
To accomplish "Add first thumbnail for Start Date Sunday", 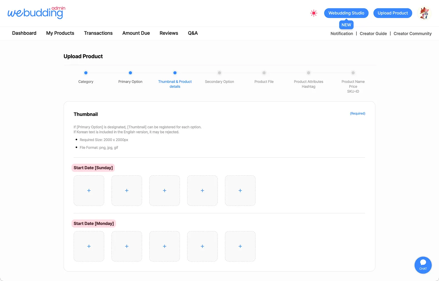I will pyautogui.click(x=89, y=190).
